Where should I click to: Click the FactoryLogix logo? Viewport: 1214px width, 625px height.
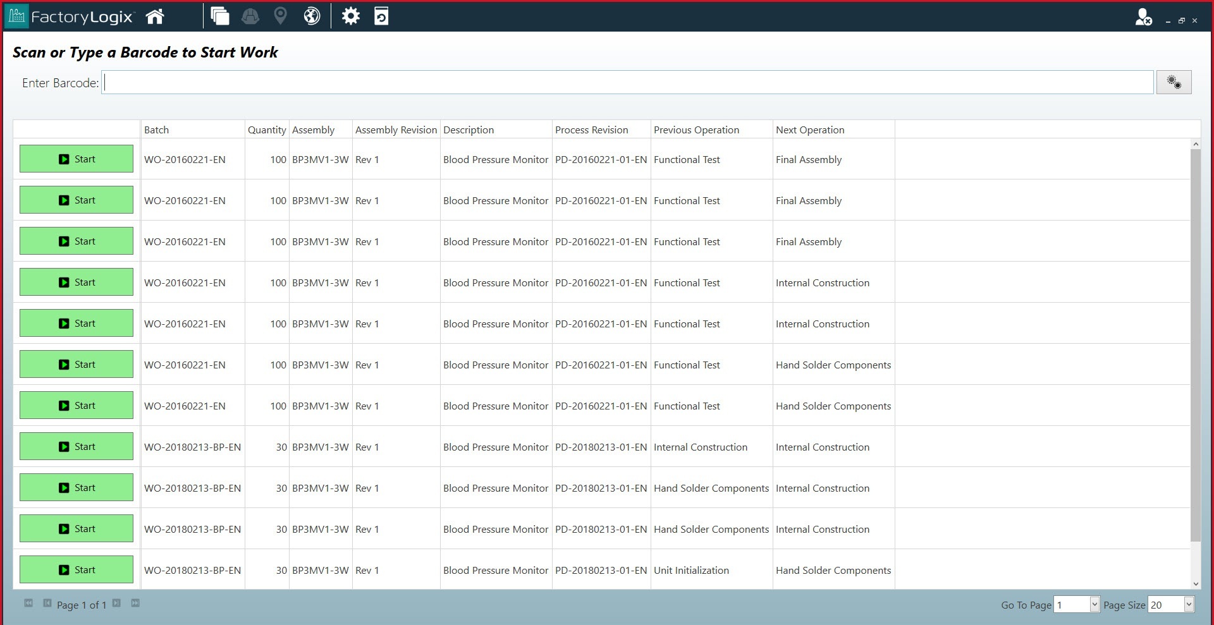coord(70,17)
